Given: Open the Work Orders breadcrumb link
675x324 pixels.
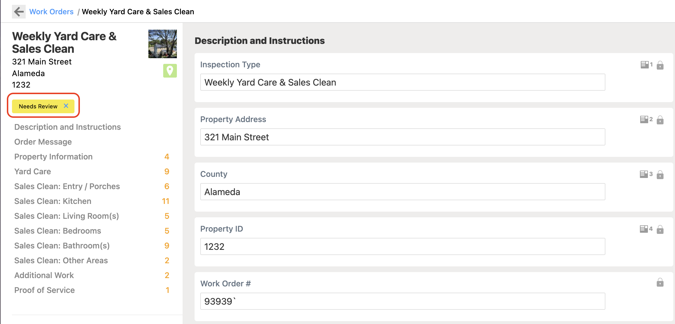Looking at the screenshot, I should 51,11.
